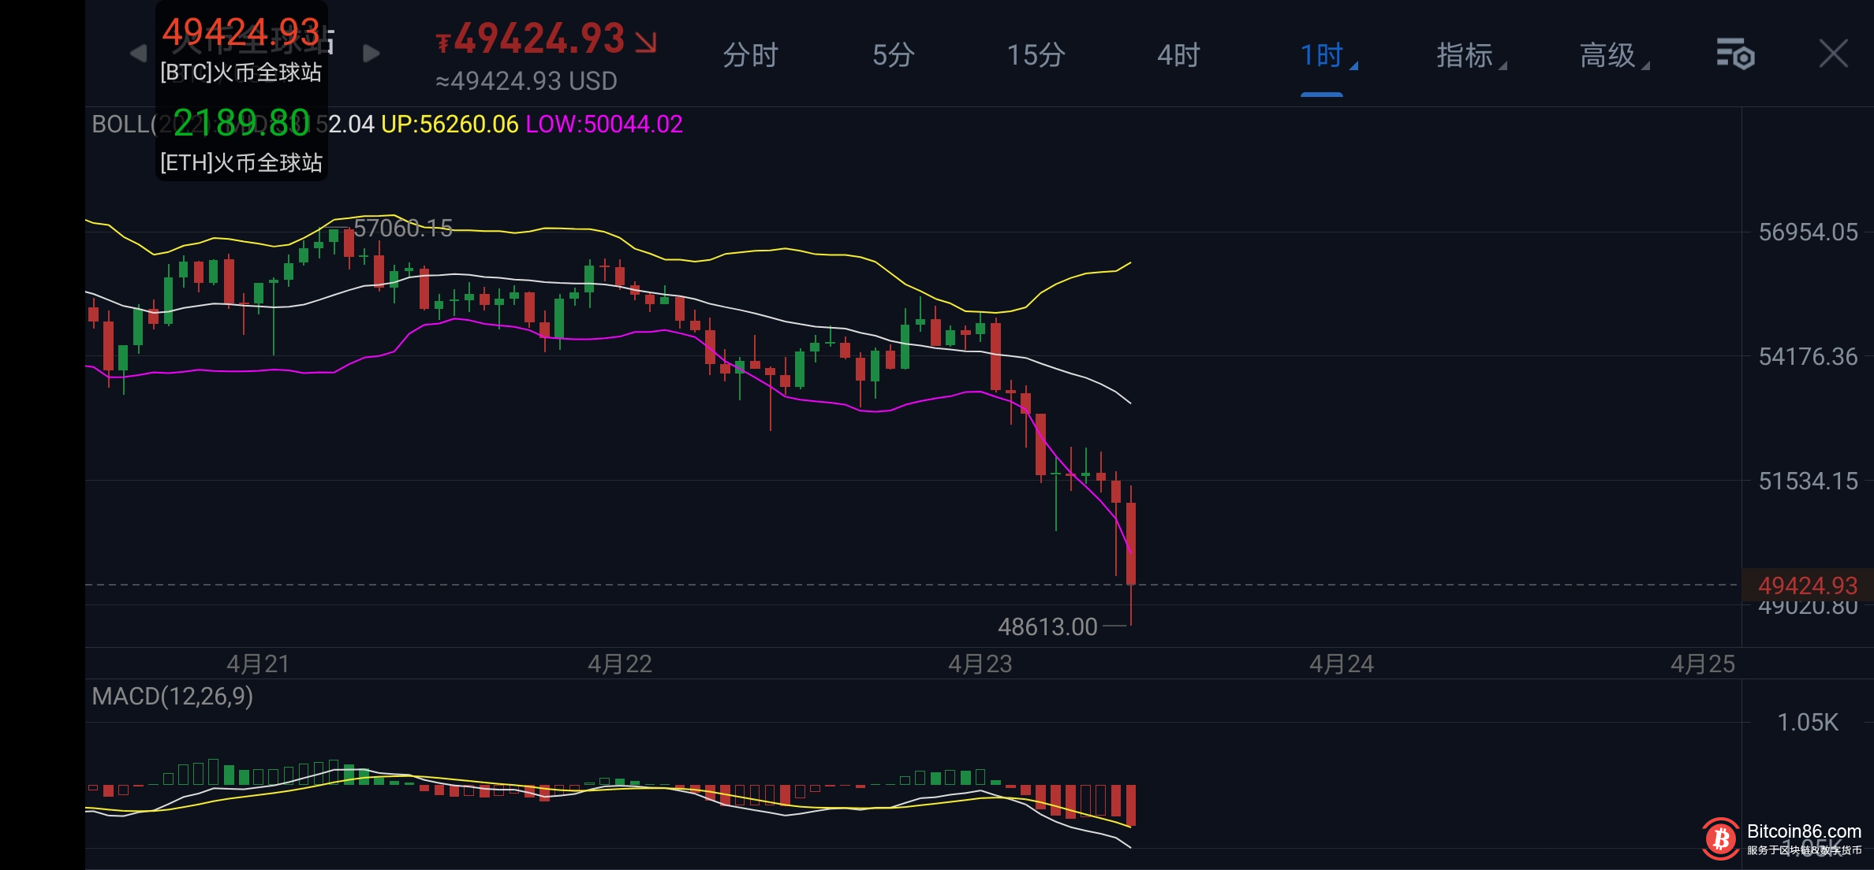Tap the ETH 火币全球站 price card
This screenshot has width=1874, height=870.
pyautogui.click(x=241, y=140)
